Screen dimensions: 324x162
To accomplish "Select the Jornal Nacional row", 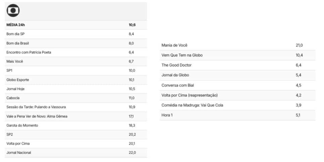I will (x=76, y=153).
